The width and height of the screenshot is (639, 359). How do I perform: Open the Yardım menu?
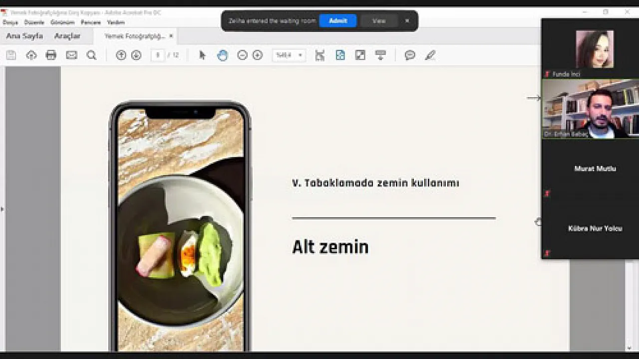pyautogui.click(x=116, y=22)
